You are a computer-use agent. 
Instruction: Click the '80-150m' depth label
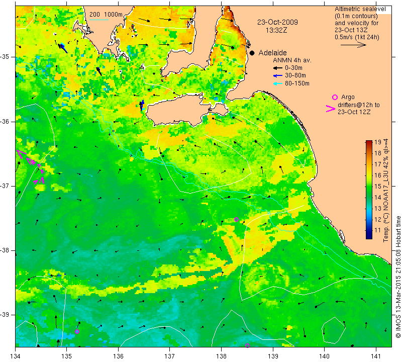tap(297, 83)
